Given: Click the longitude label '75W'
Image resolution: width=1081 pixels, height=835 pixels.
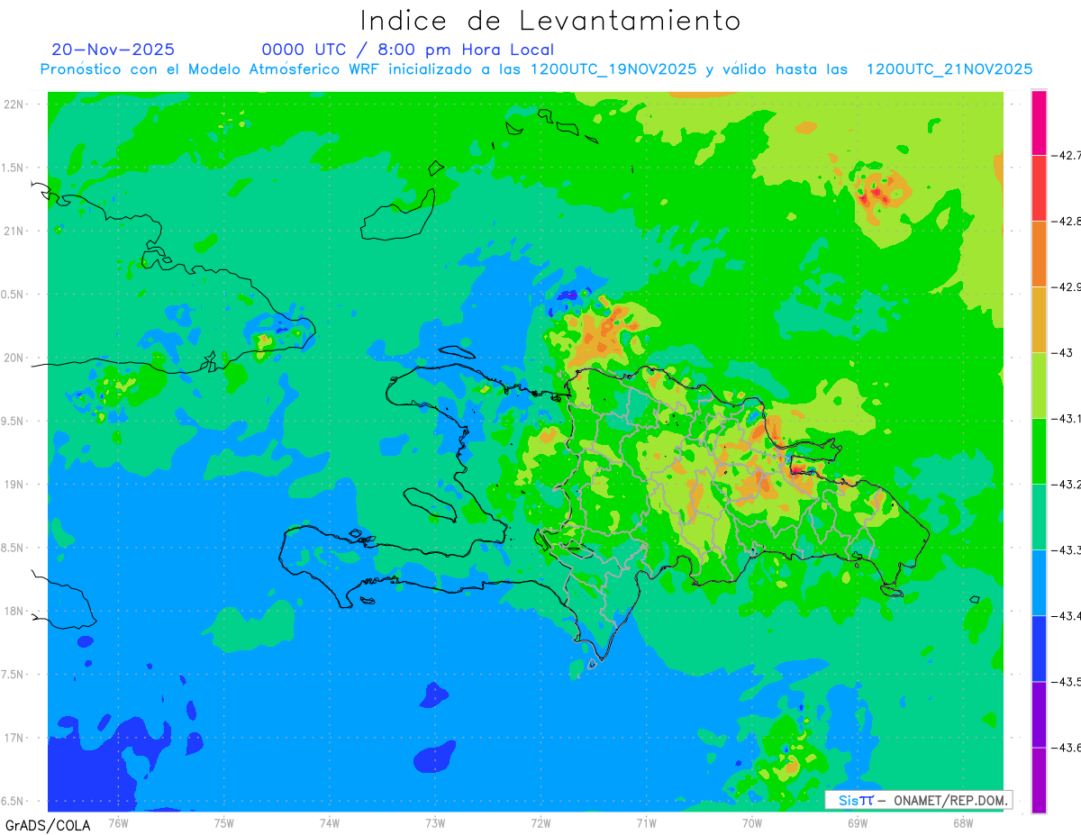Looking at the screenshot, I should (224, 822).
